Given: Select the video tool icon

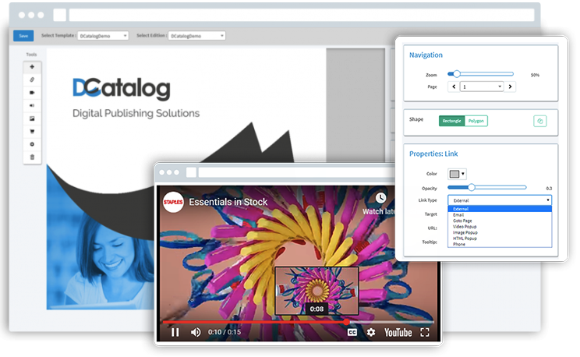Looking at the screenshot, I should [32, 93].
